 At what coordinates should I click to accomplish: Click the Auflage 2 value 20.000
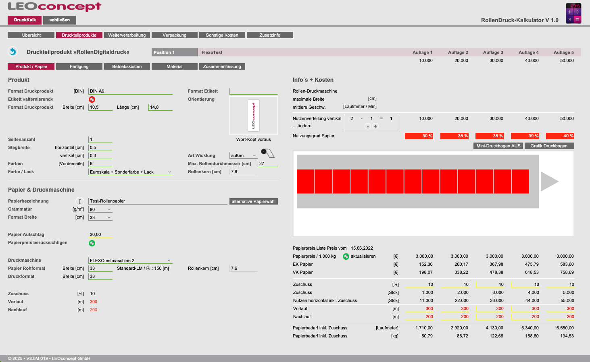pos(461,60)
